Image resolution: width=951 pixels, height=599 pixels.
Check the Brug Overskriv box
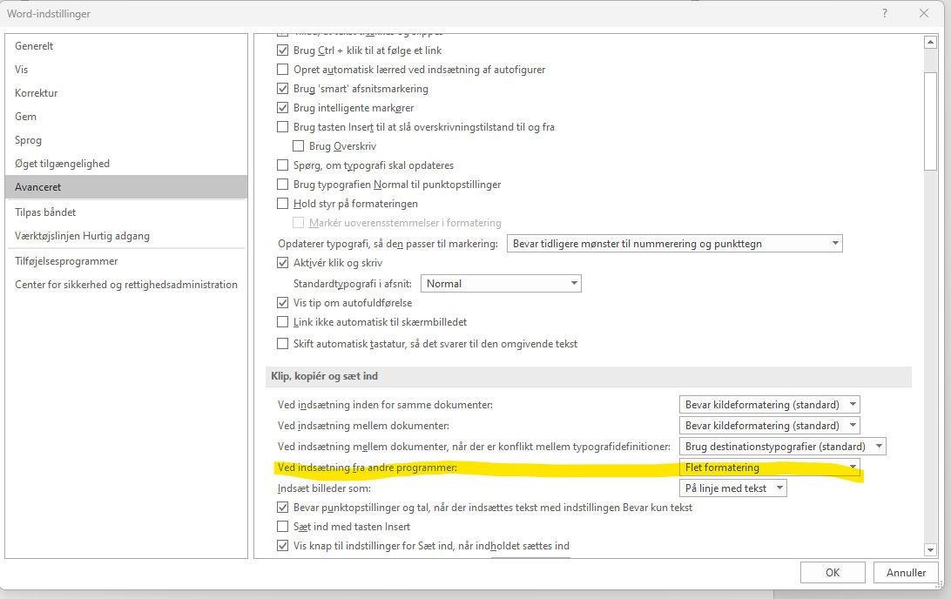(299, 146)
